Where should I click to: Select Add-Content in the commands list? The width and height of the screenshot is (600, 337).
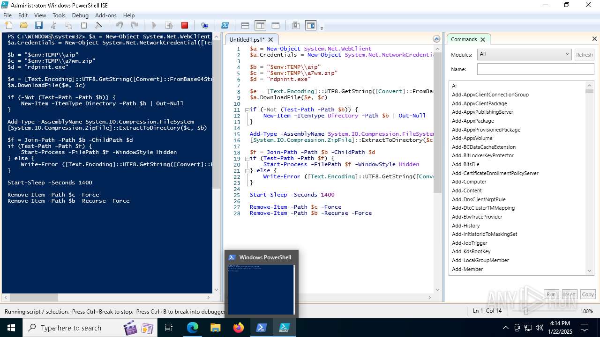467,190
